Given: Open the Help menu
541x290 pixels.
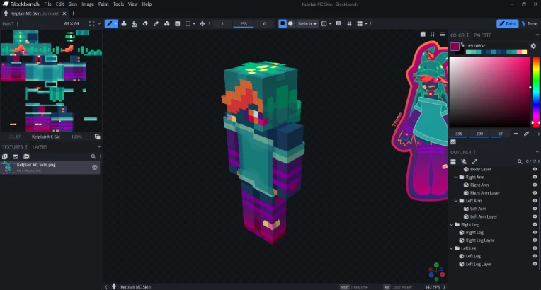Looking at the screenshot, I should click(x=147, y=4).
